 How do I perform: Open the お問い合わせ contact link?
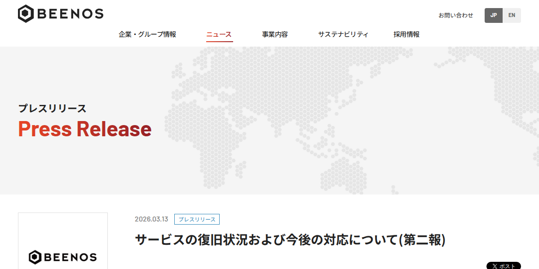pyautogui.click(x=455, y=15)
